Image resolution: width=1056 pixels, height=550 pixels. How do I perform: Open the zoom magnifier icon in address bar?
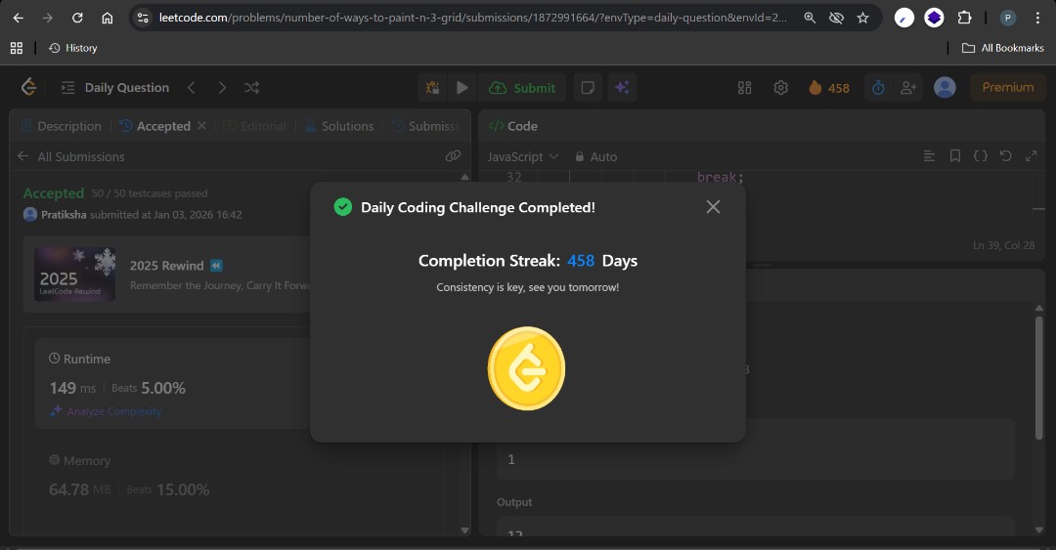click(x=810, y=18)
